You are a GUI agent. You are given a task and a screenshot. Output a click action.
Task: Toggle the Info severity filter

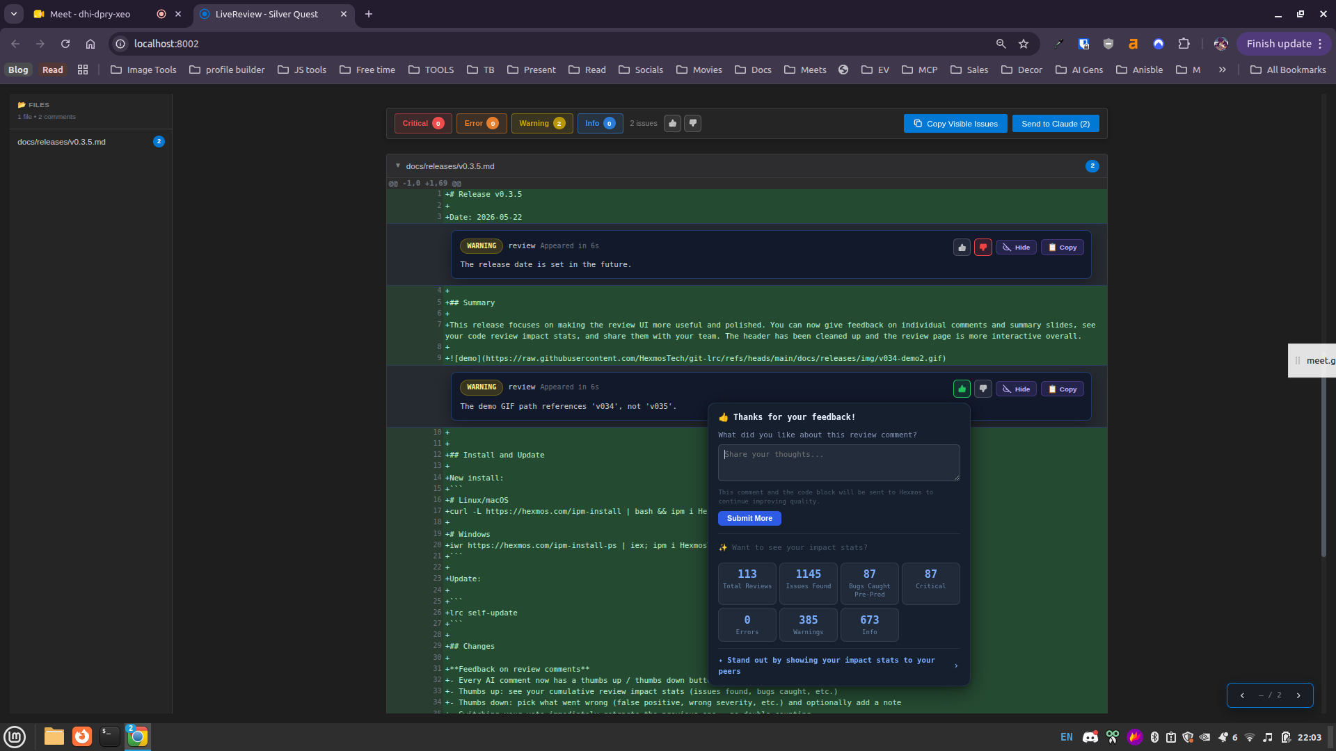tap(600, 123)
